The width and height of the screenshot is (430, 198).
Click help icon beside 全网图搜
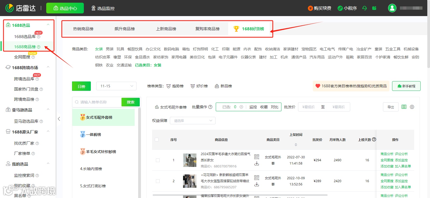(x=33, y=57)
